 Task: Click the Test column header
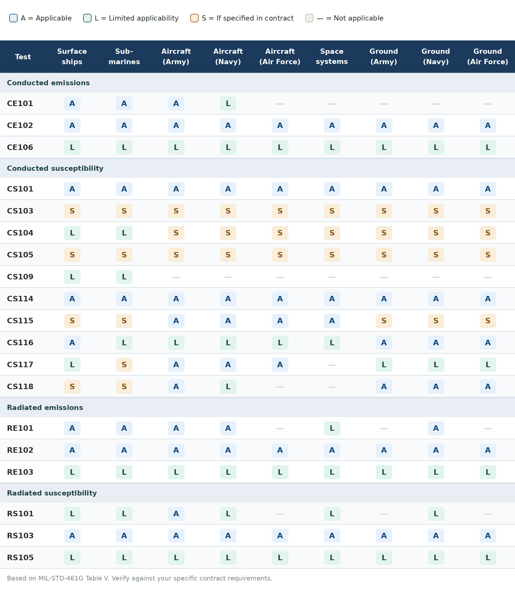pos(23,57)
